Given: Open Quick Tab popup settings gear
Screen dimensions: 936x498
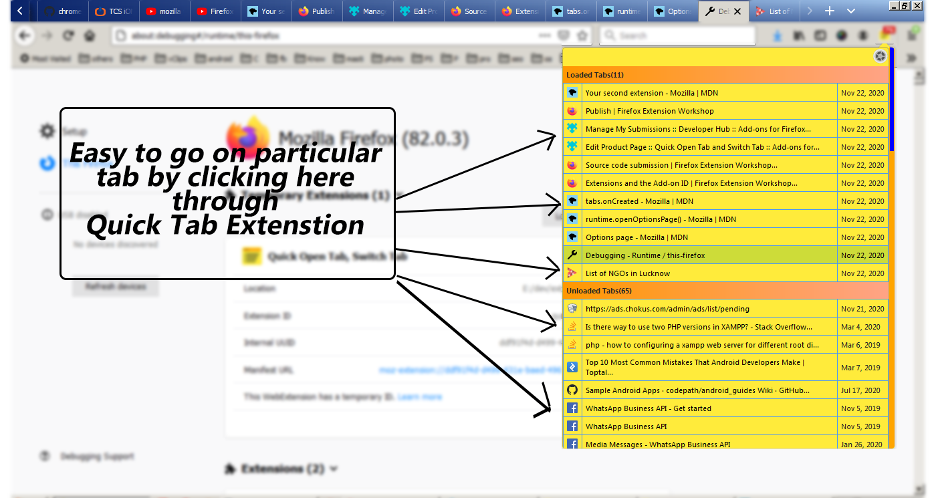Looking at the screenshot, I should (x=881, y=57).
